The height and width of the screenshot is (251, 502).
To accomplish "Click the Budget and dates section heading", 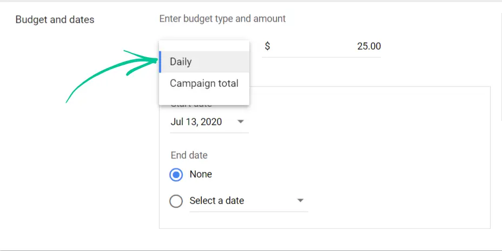I will [55, 20].
